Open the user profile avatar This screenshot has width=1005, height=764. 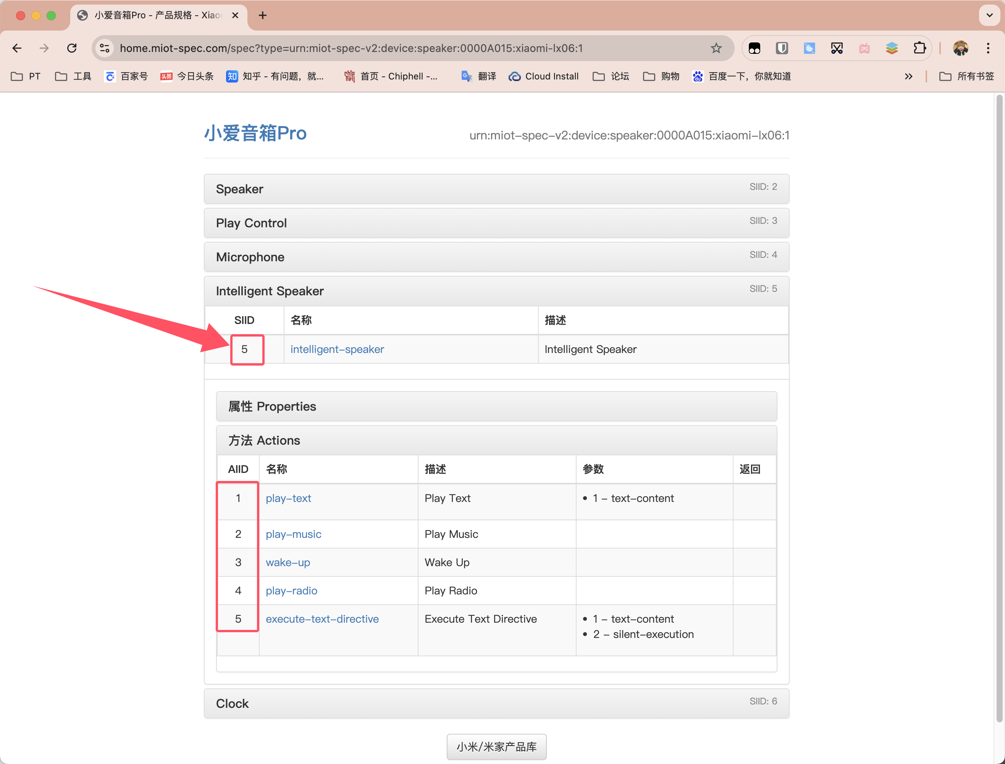click(x=960, y=48)
